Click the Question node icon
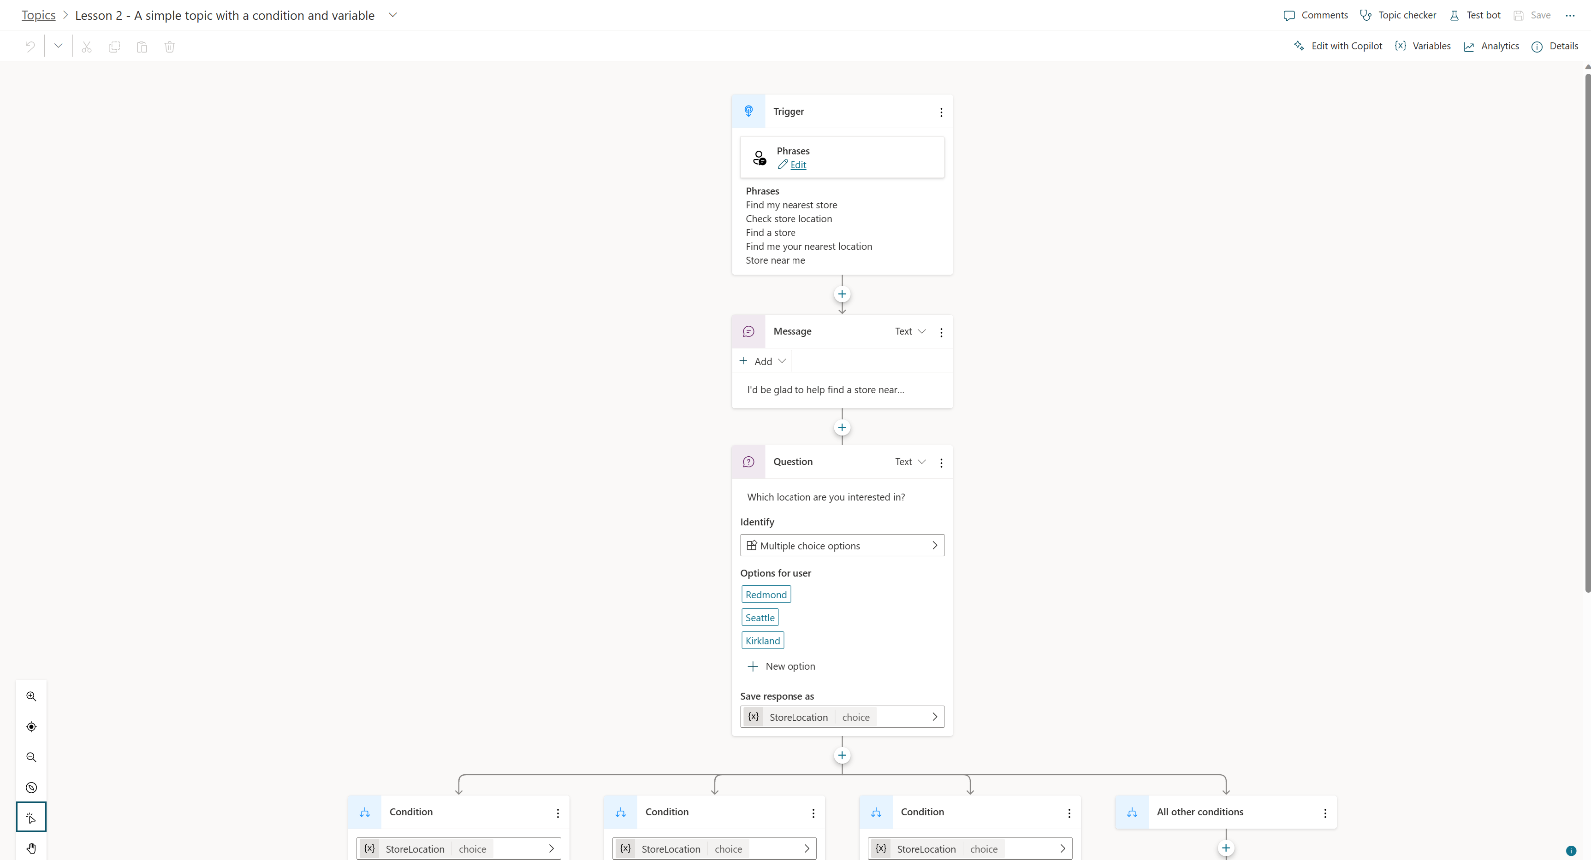The image size is (1591, 860). click(x=748, y=462)
